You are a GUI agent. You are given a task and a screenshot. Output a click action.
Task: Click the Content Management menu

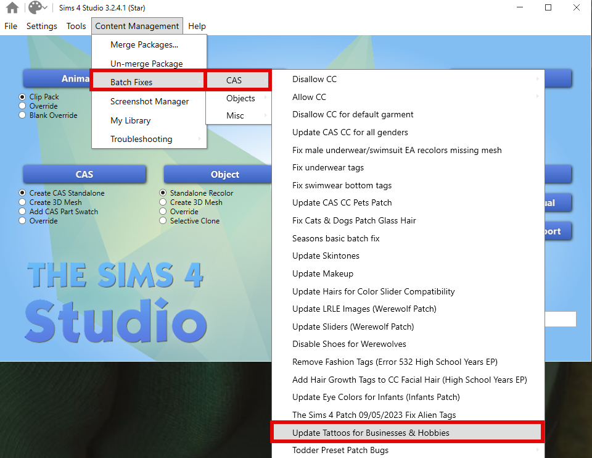[x=137, y=26]
